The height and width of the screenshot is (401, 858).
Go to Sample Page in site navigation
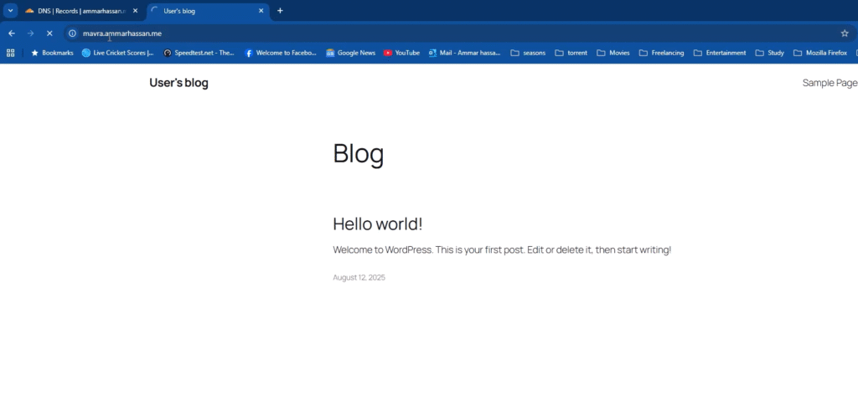pos(830,83)
